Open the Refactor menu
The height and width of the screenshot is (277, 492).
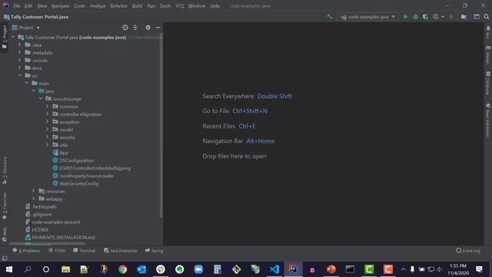point(118,6)
